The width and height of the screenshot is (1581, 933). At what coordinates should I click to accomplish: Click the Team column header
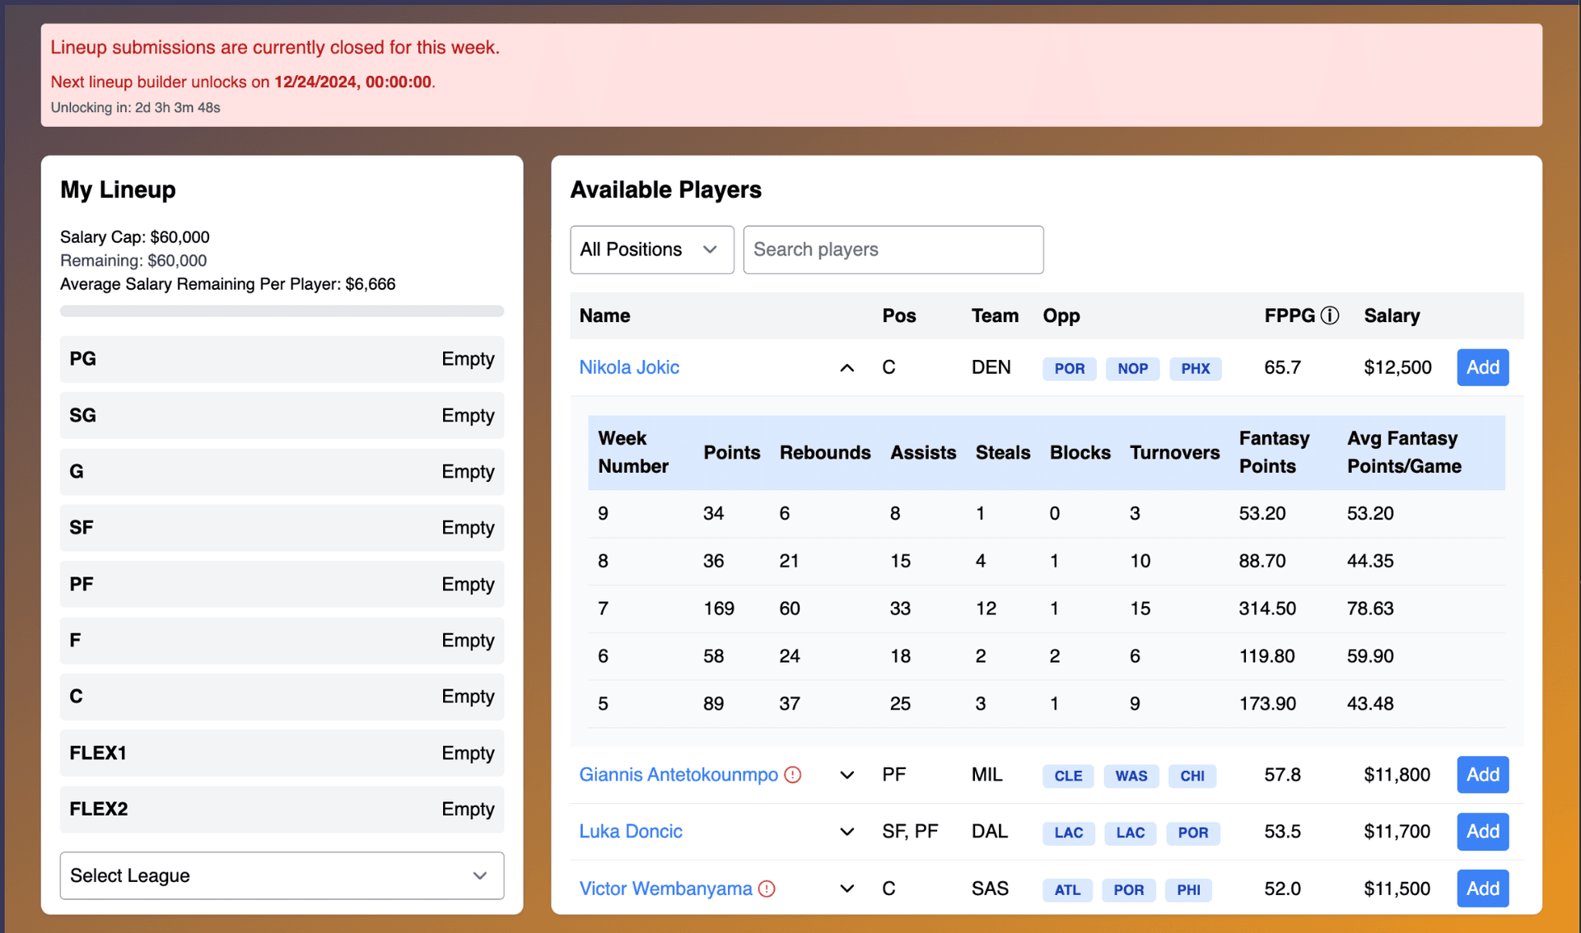pos(995,315)
